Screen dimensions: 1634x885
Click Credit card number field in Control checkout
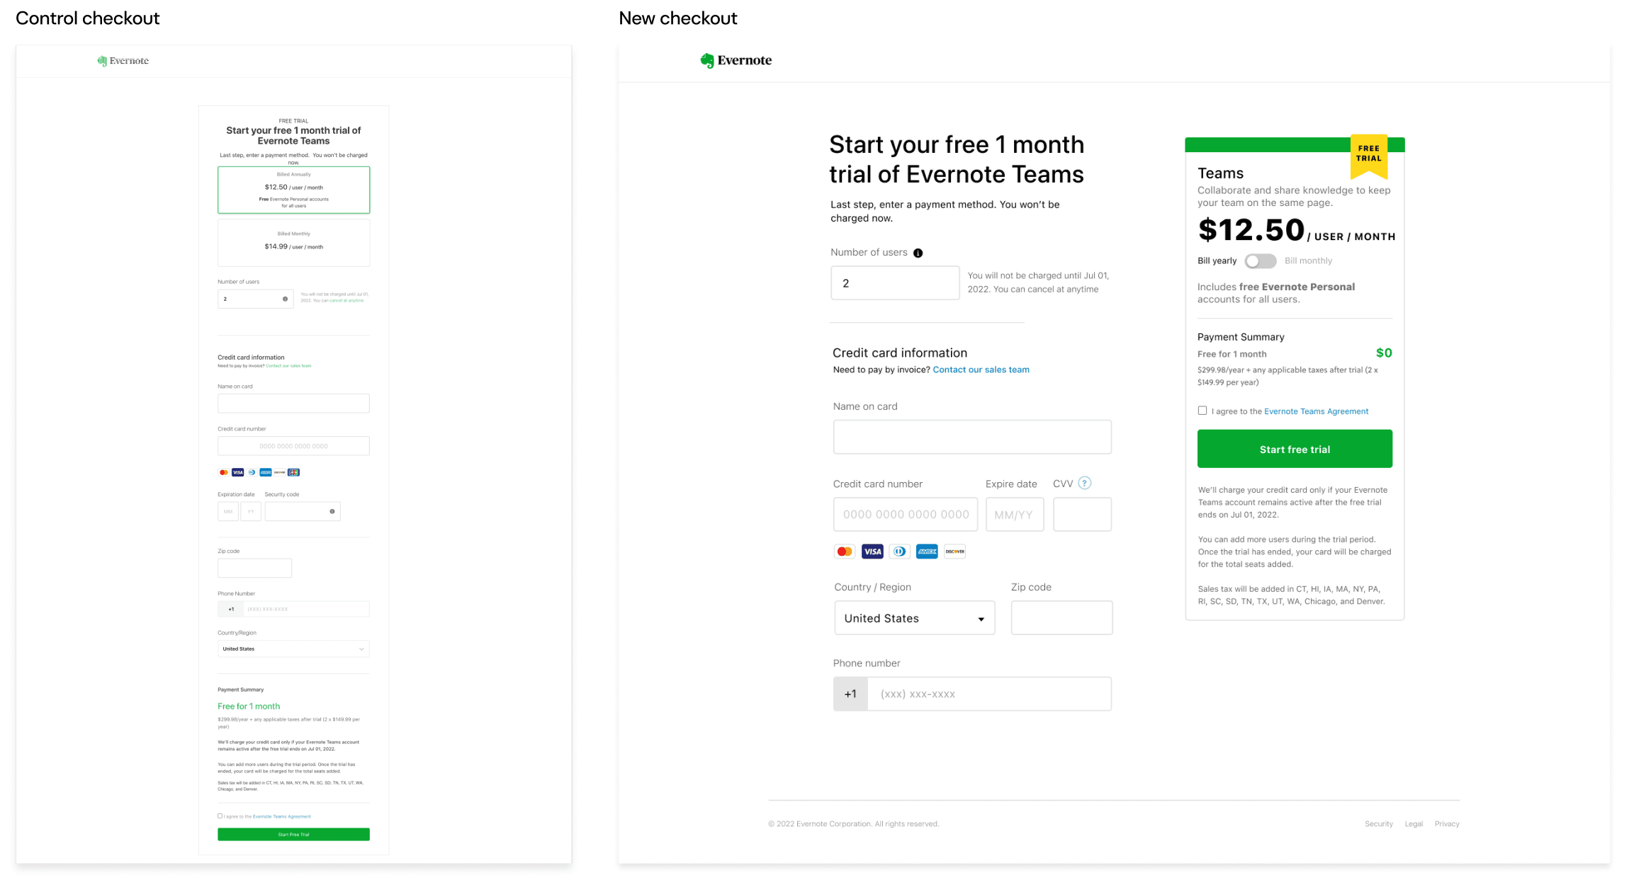coord(293,446)
